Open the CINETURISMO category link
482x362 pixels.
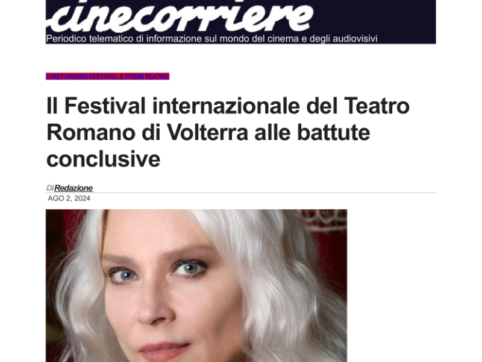coord(67,77)
